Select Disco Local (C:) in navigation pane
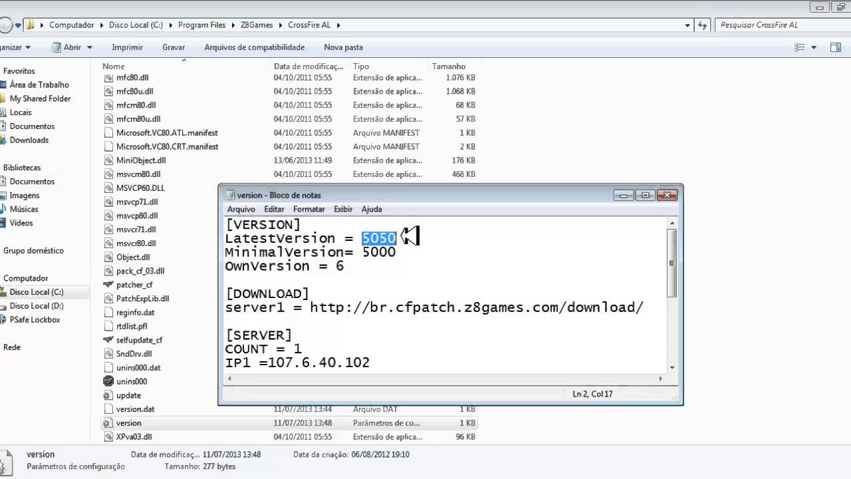Image resolution: width=851 pixels, height=479 pixels. [x=37, y=292]
